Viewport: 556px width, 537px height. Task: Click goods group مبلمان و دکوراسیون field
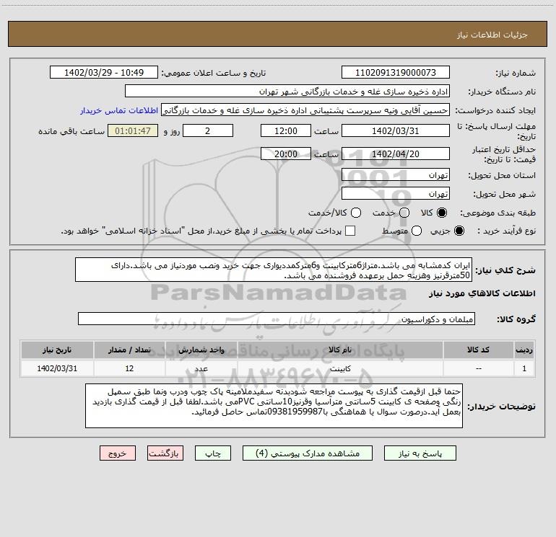tap(277, 319)
